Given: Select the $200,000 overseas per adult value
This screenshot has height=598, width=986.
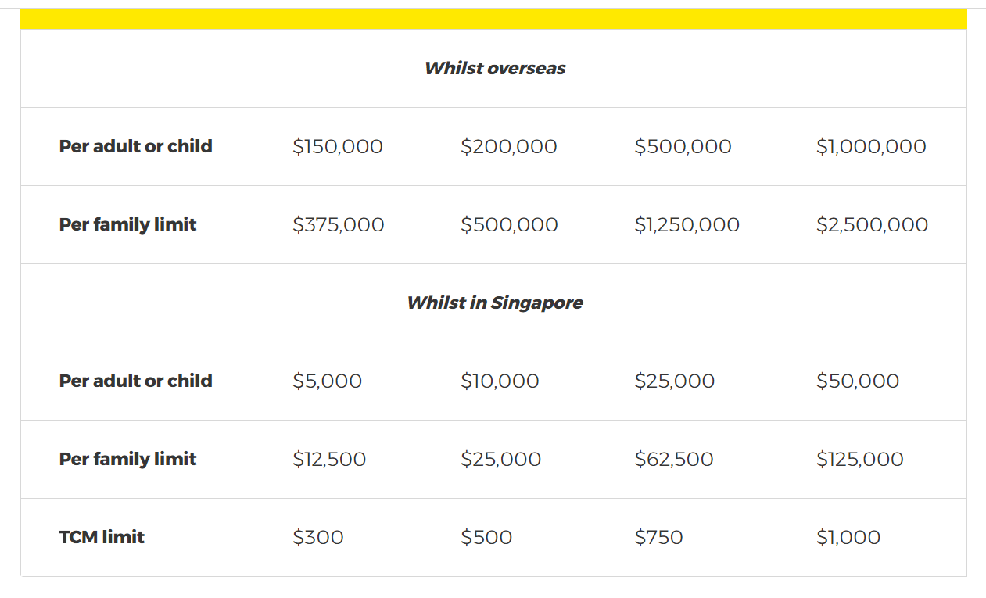Looking at the screenshot, I should pyautogui.click(x=509, y=146).
